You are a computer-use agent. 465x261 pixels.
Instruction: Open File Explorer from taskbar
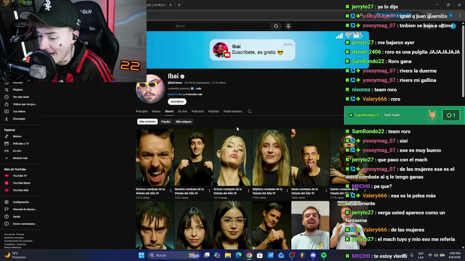click(228, 255)
